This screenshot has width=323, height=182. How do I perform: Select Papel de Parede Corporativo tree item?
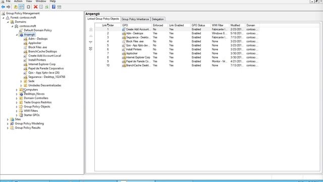(46, 69)
